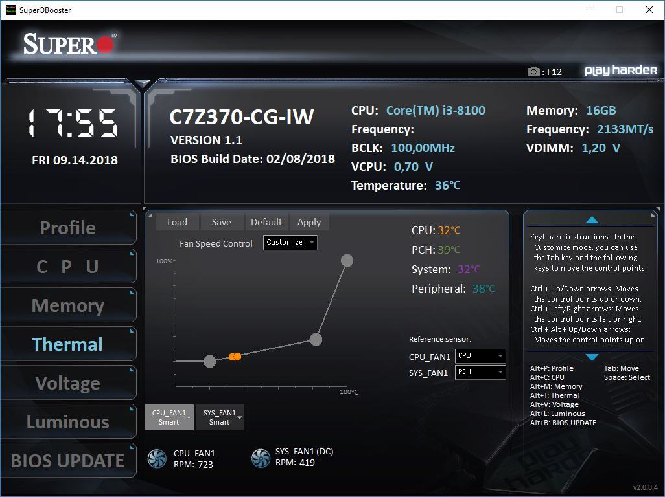Click the VCPU 0,70 V value
Screen dimensions: 665x497
[x=414, y=167]
